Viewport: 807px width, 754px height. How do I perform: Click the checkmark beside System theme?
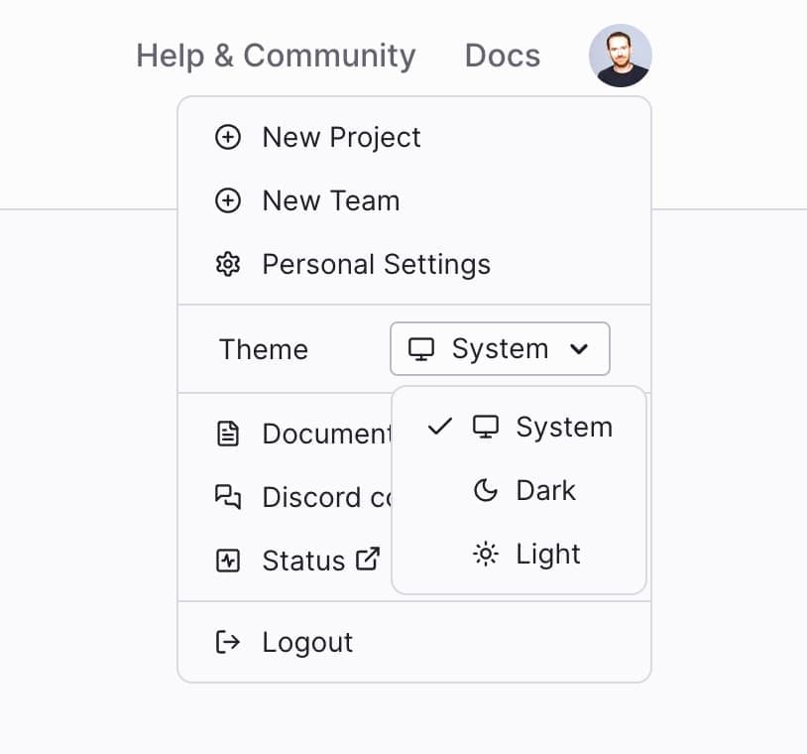(x=439, y=427)
